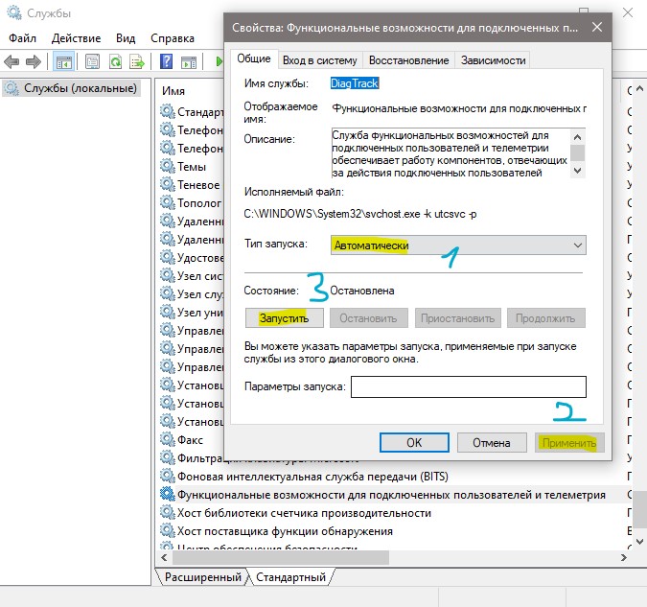Open the Properties toolbar icon

pyautogui.click(x=92, y=62)
